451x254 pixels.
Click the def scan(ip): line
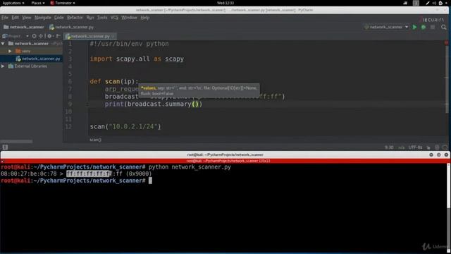(114, 82)
